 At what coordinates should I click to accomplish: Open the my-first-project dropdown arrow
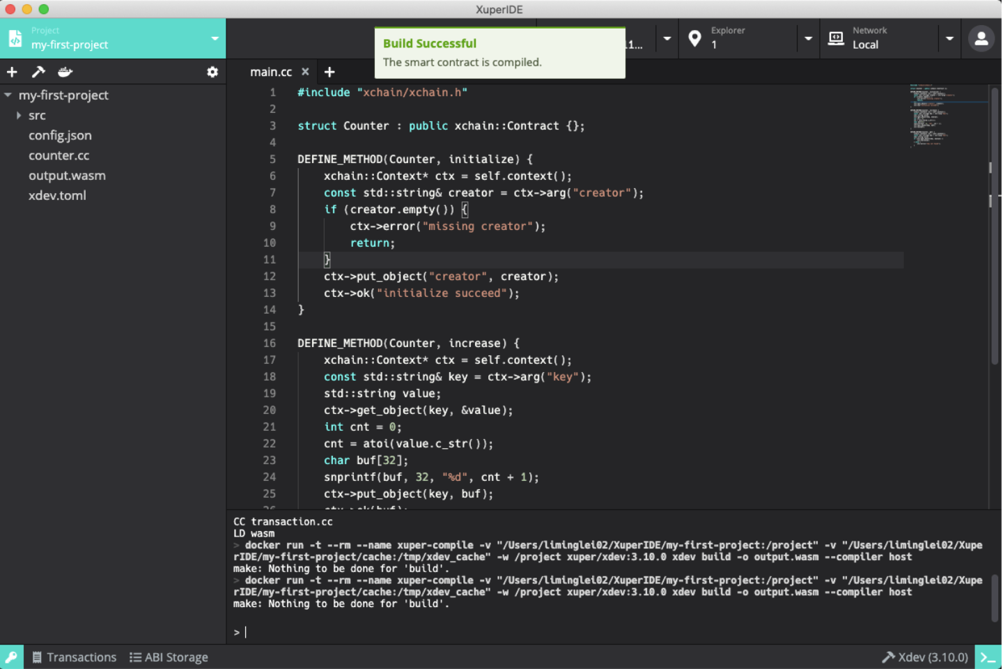click(x=215, y=38)
